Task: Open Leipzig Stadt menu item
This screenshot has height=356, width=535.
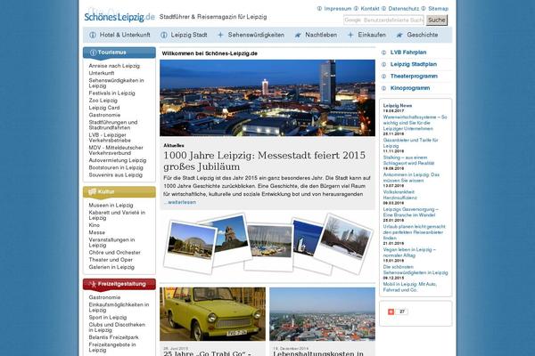Action: (x=189, y=35)
